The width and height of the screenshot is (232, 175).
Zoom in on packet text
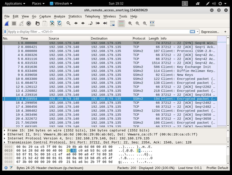coord(130,23)
